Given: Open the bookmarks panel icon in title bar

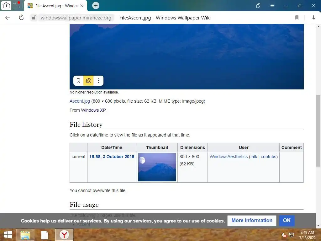Looking at the screenshot, I should pos(258,6).
